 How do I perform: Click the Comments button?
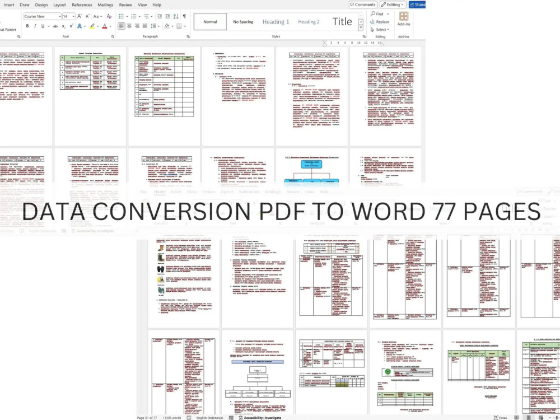click(x=363, y=4)
